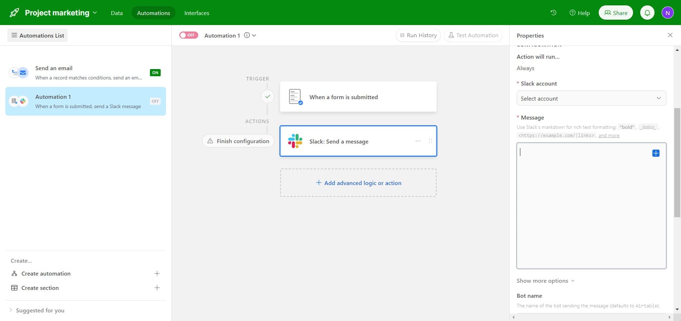Image resolution: width=681 pixels, height=321 pixels.
Task: Click form trigger icon in trigger card
Action: click(295, 97)
